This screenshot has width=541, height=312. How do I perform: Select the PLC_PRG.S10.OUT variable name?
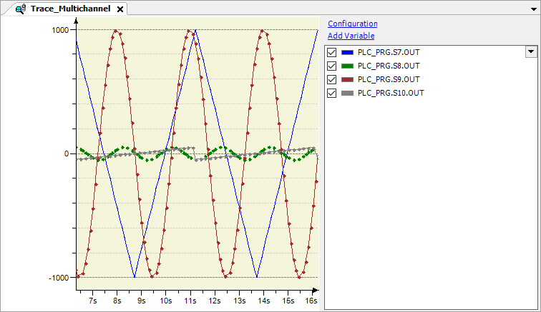point(391,93)
